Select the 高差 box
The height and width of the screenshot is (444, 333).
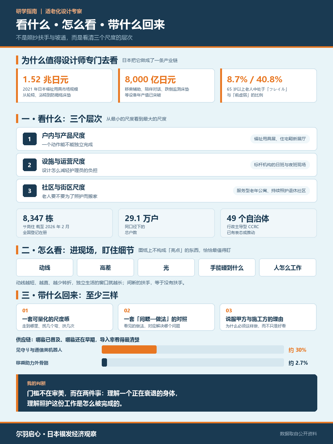coord(105,268)
